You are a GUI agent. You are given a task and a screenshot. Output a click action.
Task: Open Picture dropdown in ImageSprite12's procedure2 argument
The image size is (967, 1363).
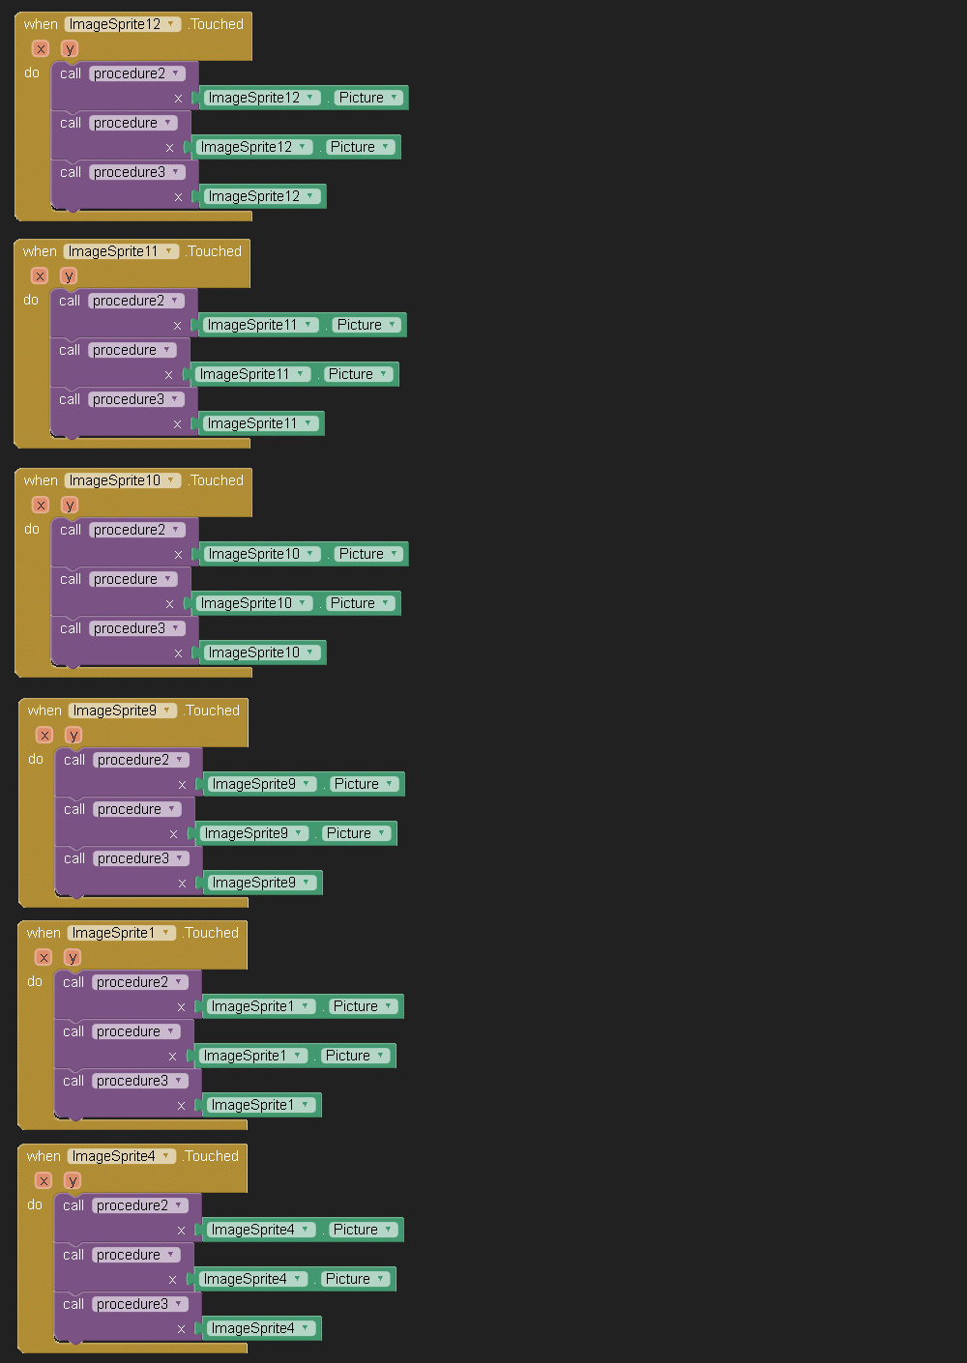click(x=394, y=98)
